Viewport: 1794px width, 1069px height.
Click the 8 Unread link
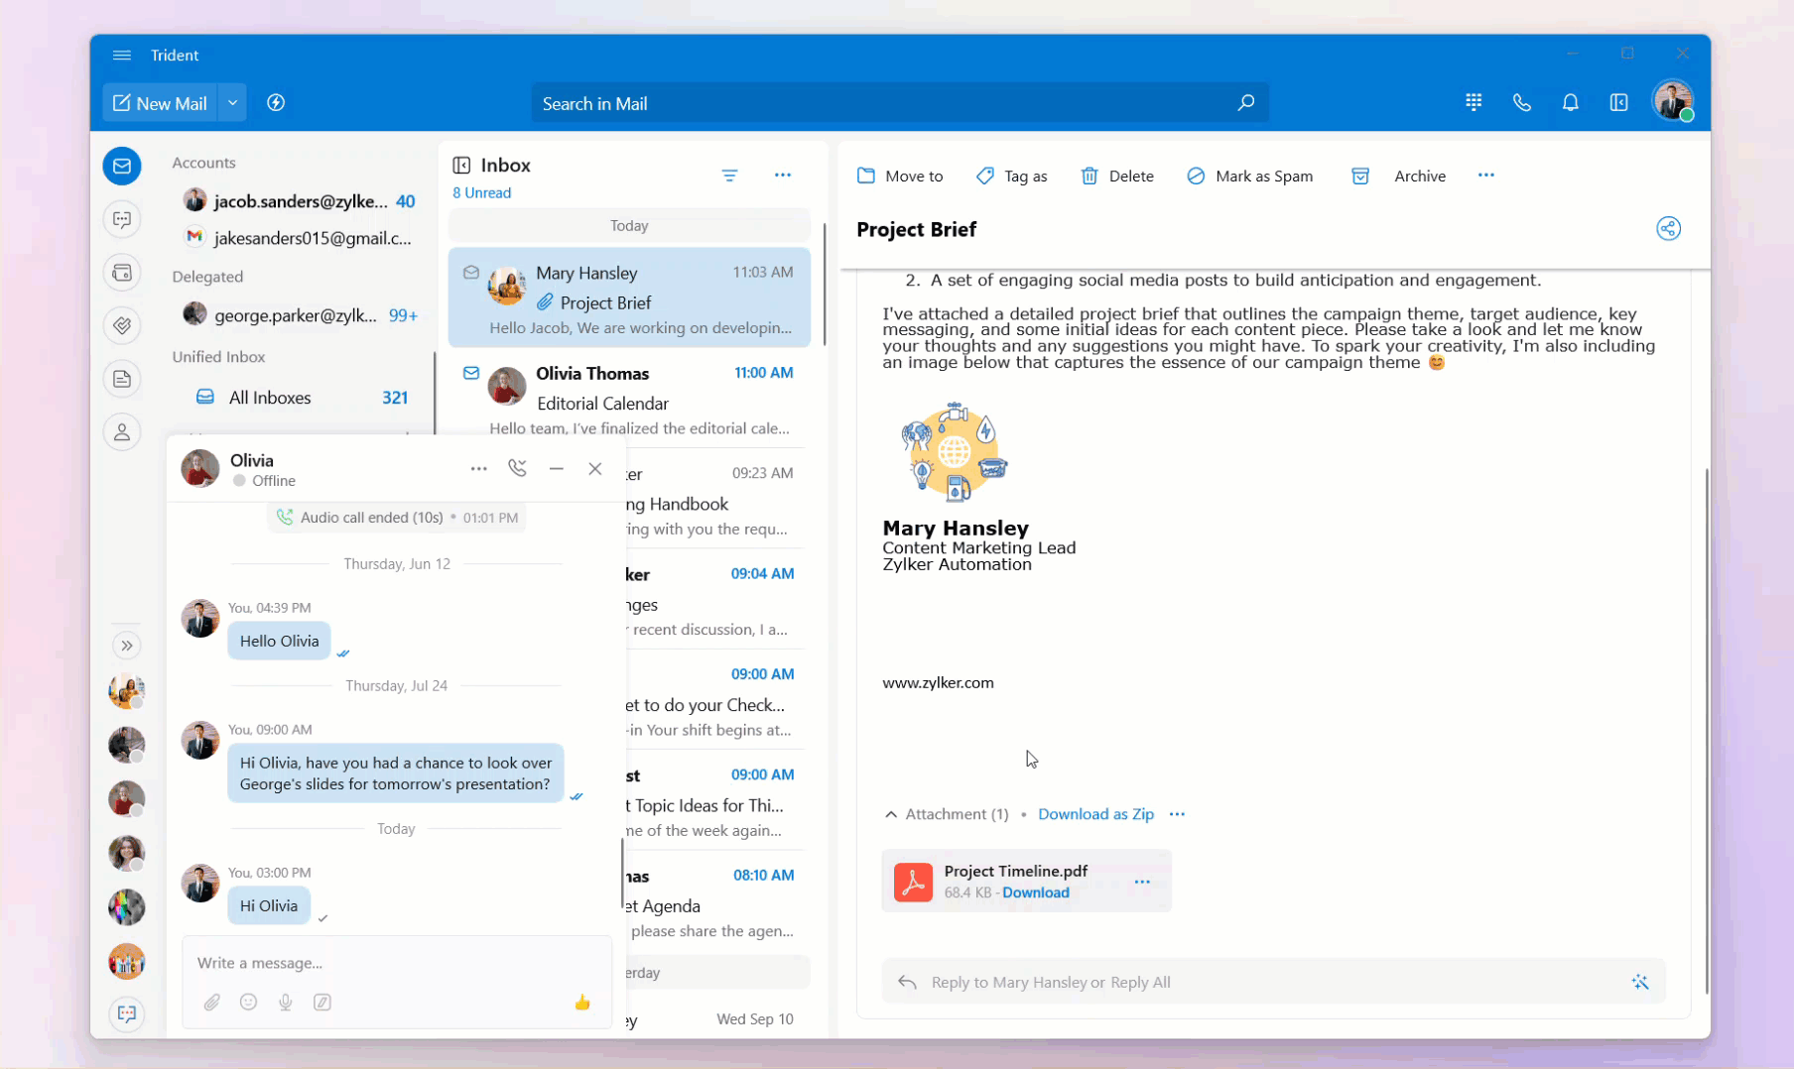coord(482,193)
